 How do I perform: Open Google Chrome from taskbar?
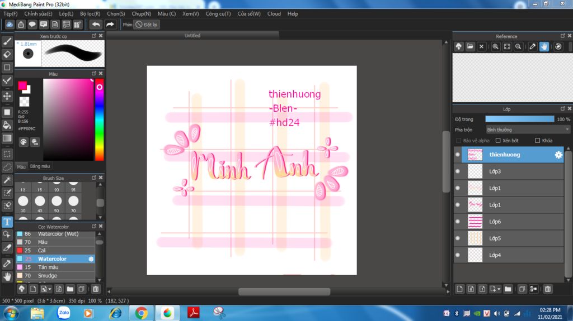[x=141, y=313]
